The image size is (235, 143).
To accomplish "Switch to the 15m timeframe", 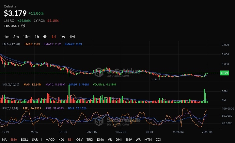I will click(x=26, y=37).
